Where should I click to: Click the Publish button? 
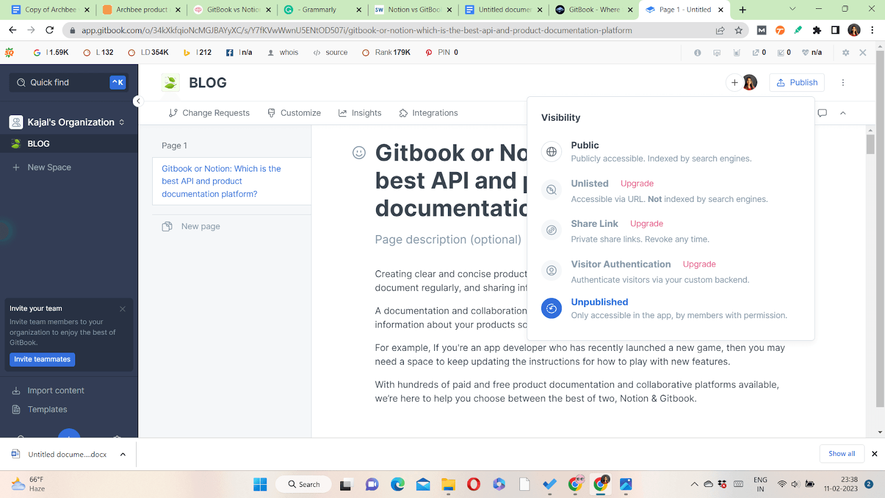point(797,82)
